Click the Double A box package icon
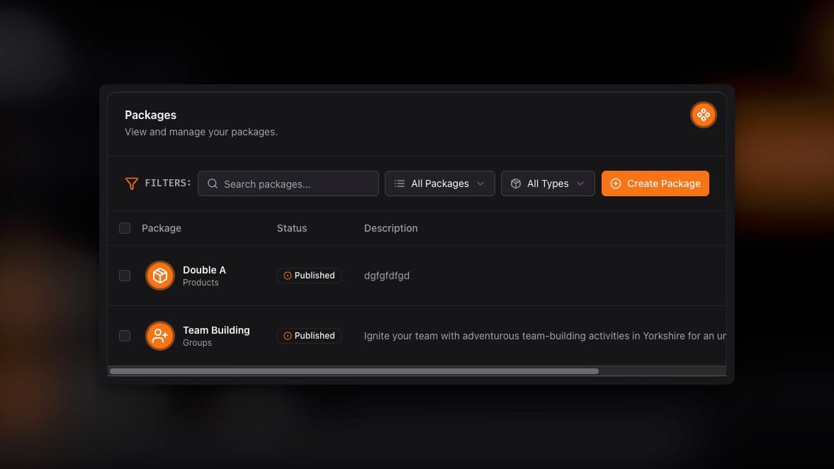Viewport: 834px width, 469px height. pyautogui.click(x=160, y=276)
